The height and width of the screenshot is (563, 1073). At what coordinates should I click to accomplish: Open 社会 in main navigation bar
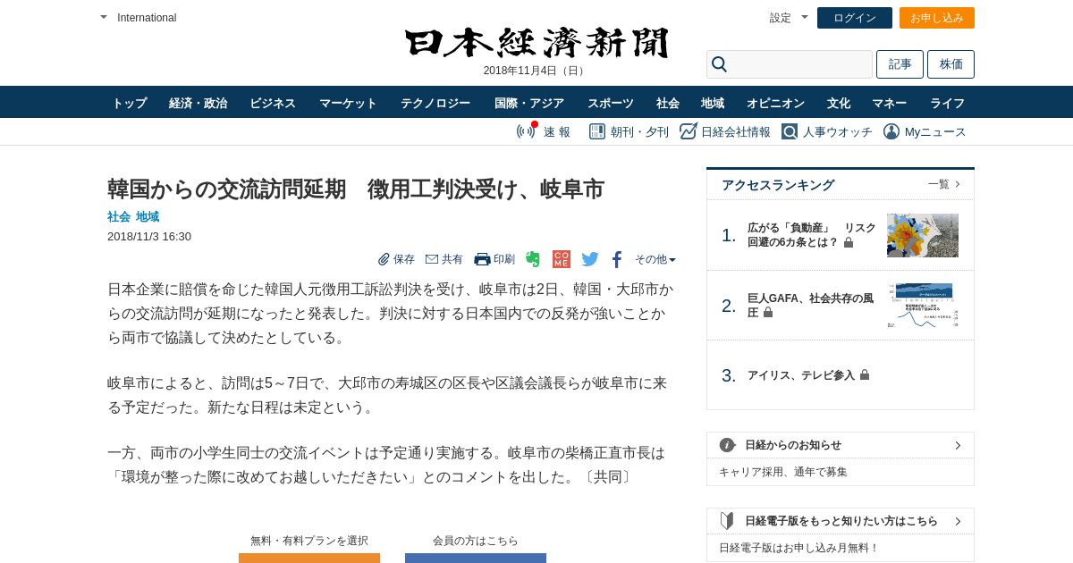668,103
